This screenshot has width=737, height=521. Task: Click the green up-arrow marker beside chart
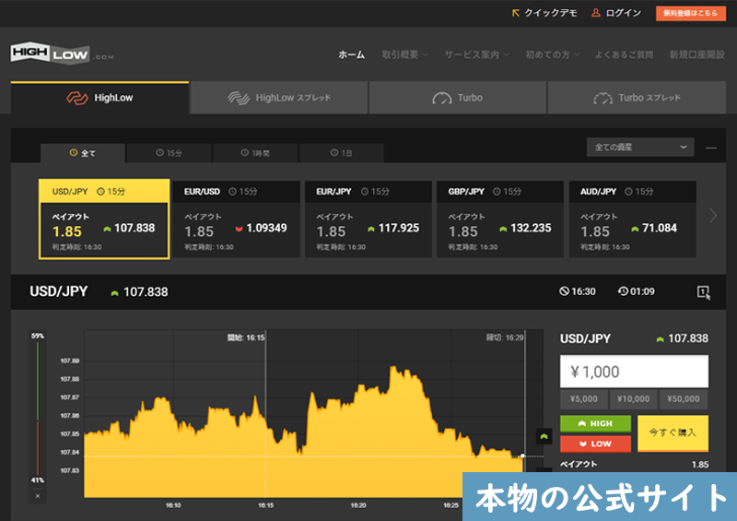coord(544,436)
